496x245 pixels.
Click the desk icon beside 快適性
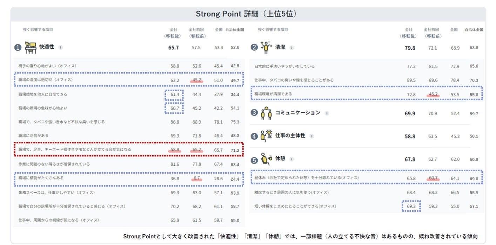[x=31, y=48]
